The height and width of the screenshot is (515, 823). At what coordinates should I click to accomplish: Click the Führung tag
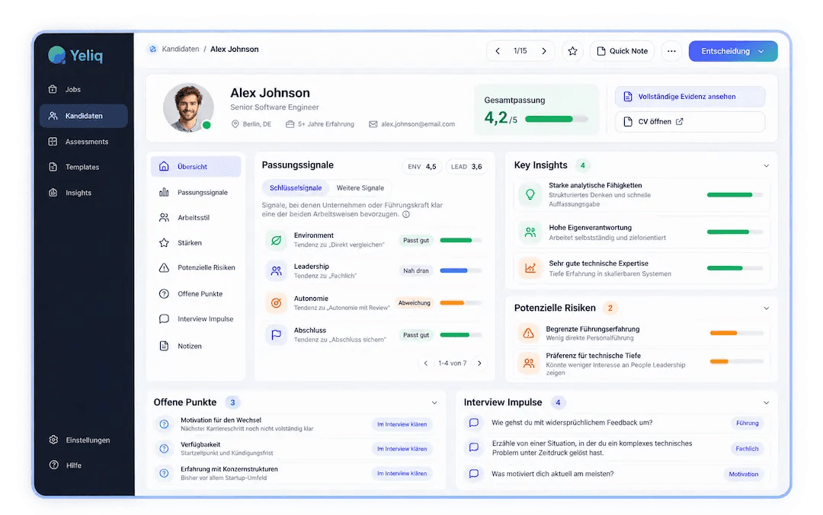tap(747, 423)
